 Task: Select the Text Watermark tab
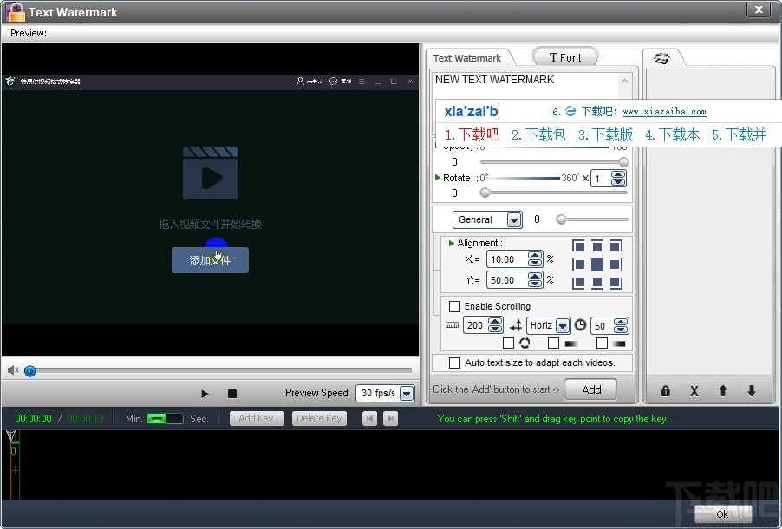(466, 57)
